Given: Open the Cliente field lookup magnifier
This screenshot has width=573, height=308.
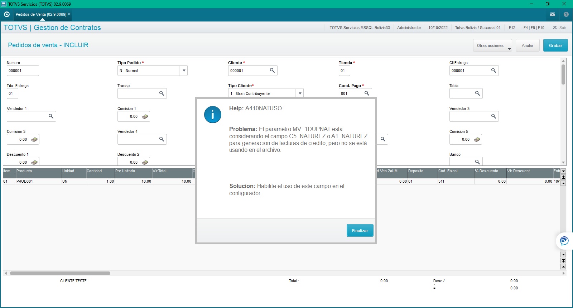Looking at the screenshot, I should pyautogui.click(x=272, y=70).
